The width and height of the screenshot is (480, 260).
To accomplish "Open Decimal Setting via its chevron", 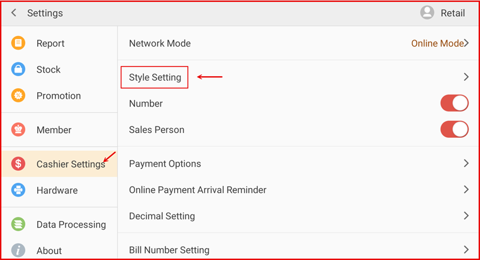I will [x=466, y=216].
